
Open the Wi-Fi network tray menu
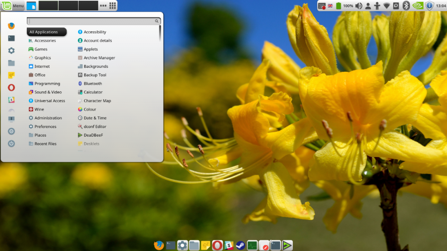point(387,6)
